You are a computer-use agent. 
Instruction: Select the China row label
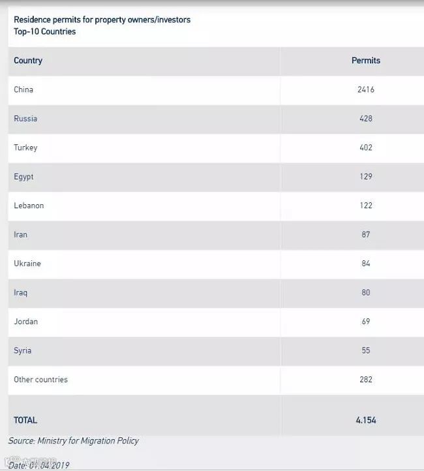click(x=23, y=89)
